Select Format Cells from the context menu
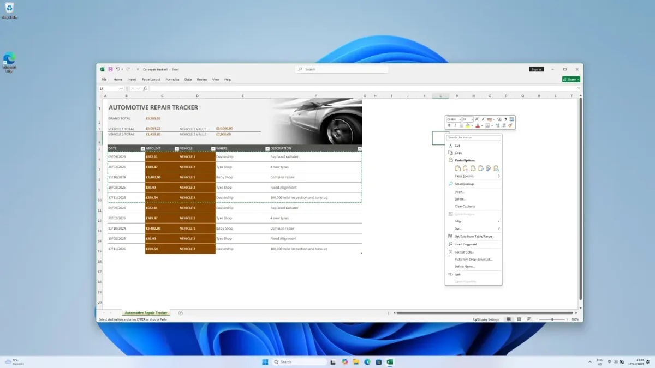The image size is (655, 368). [464, 252]
